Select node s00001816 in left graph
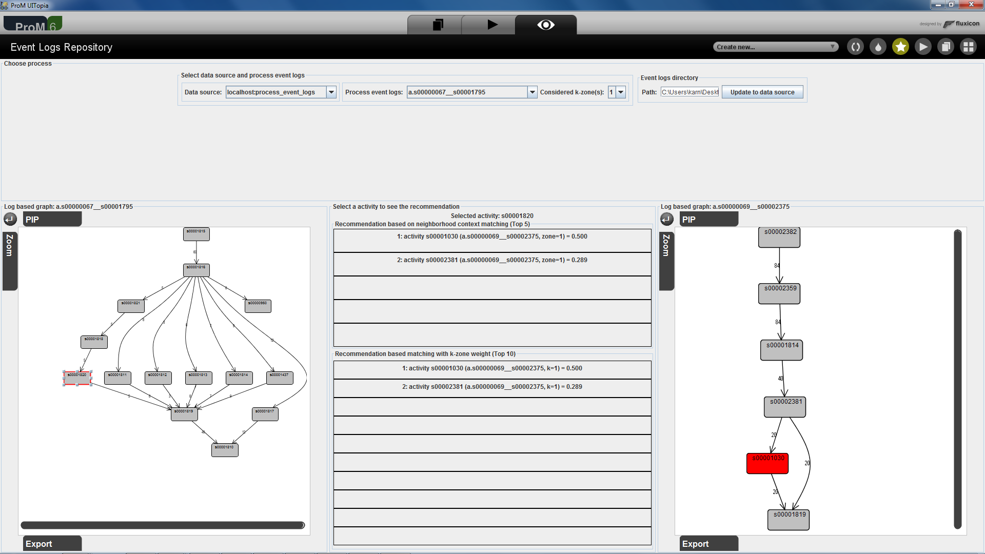The image size is (985, 554). (x=196, y=270)
